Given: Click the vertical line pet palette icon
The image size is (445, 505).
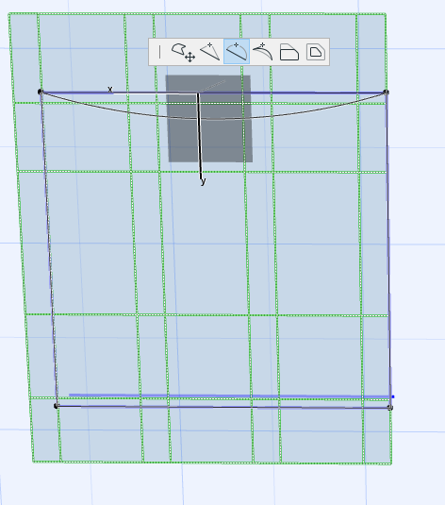Looking at the screenshot, I should (159, 52).
